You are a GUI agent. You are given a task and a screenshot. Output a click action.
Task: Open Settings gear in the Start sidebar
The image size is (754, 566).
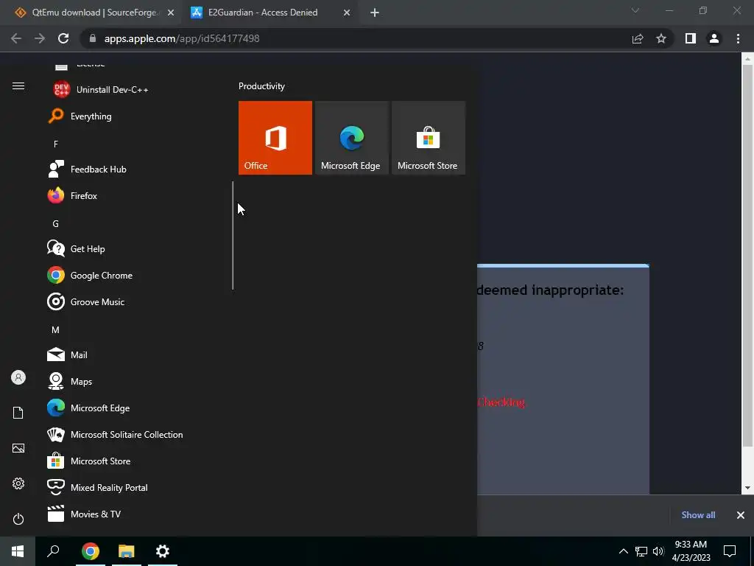coord(18,483)
